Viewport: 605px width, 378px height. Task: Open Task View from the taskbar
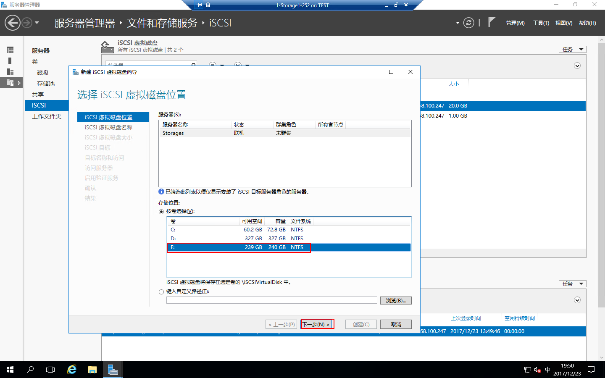click(50, 370)
